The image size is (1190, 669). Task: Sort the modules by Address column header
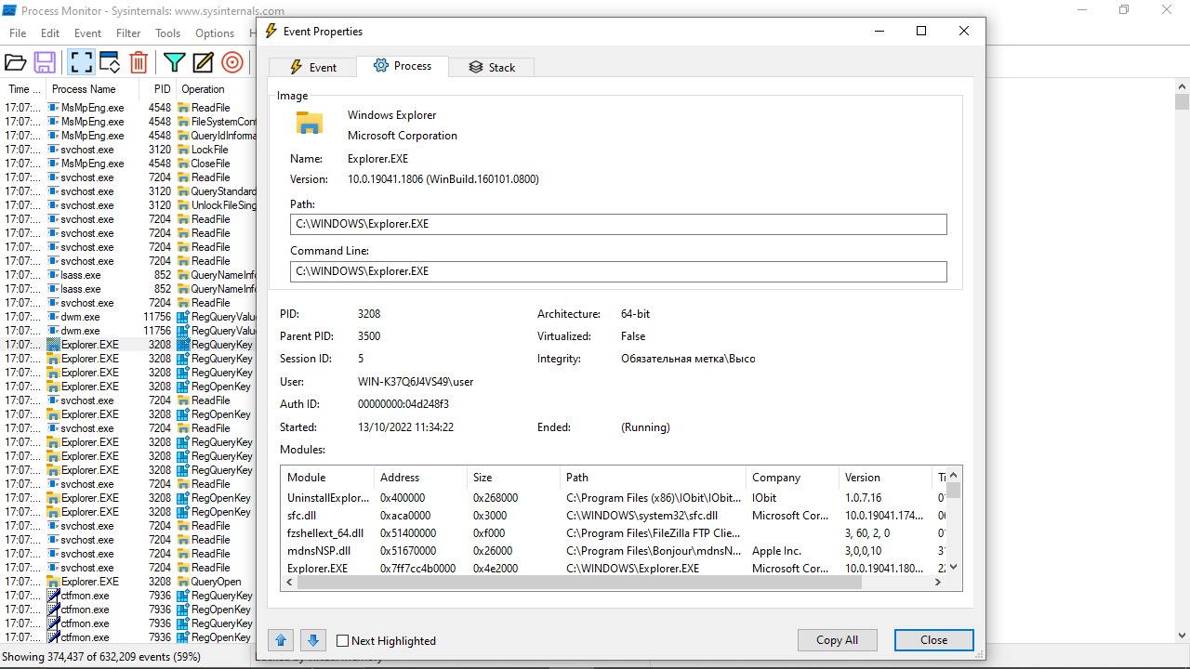coord(420,478)
